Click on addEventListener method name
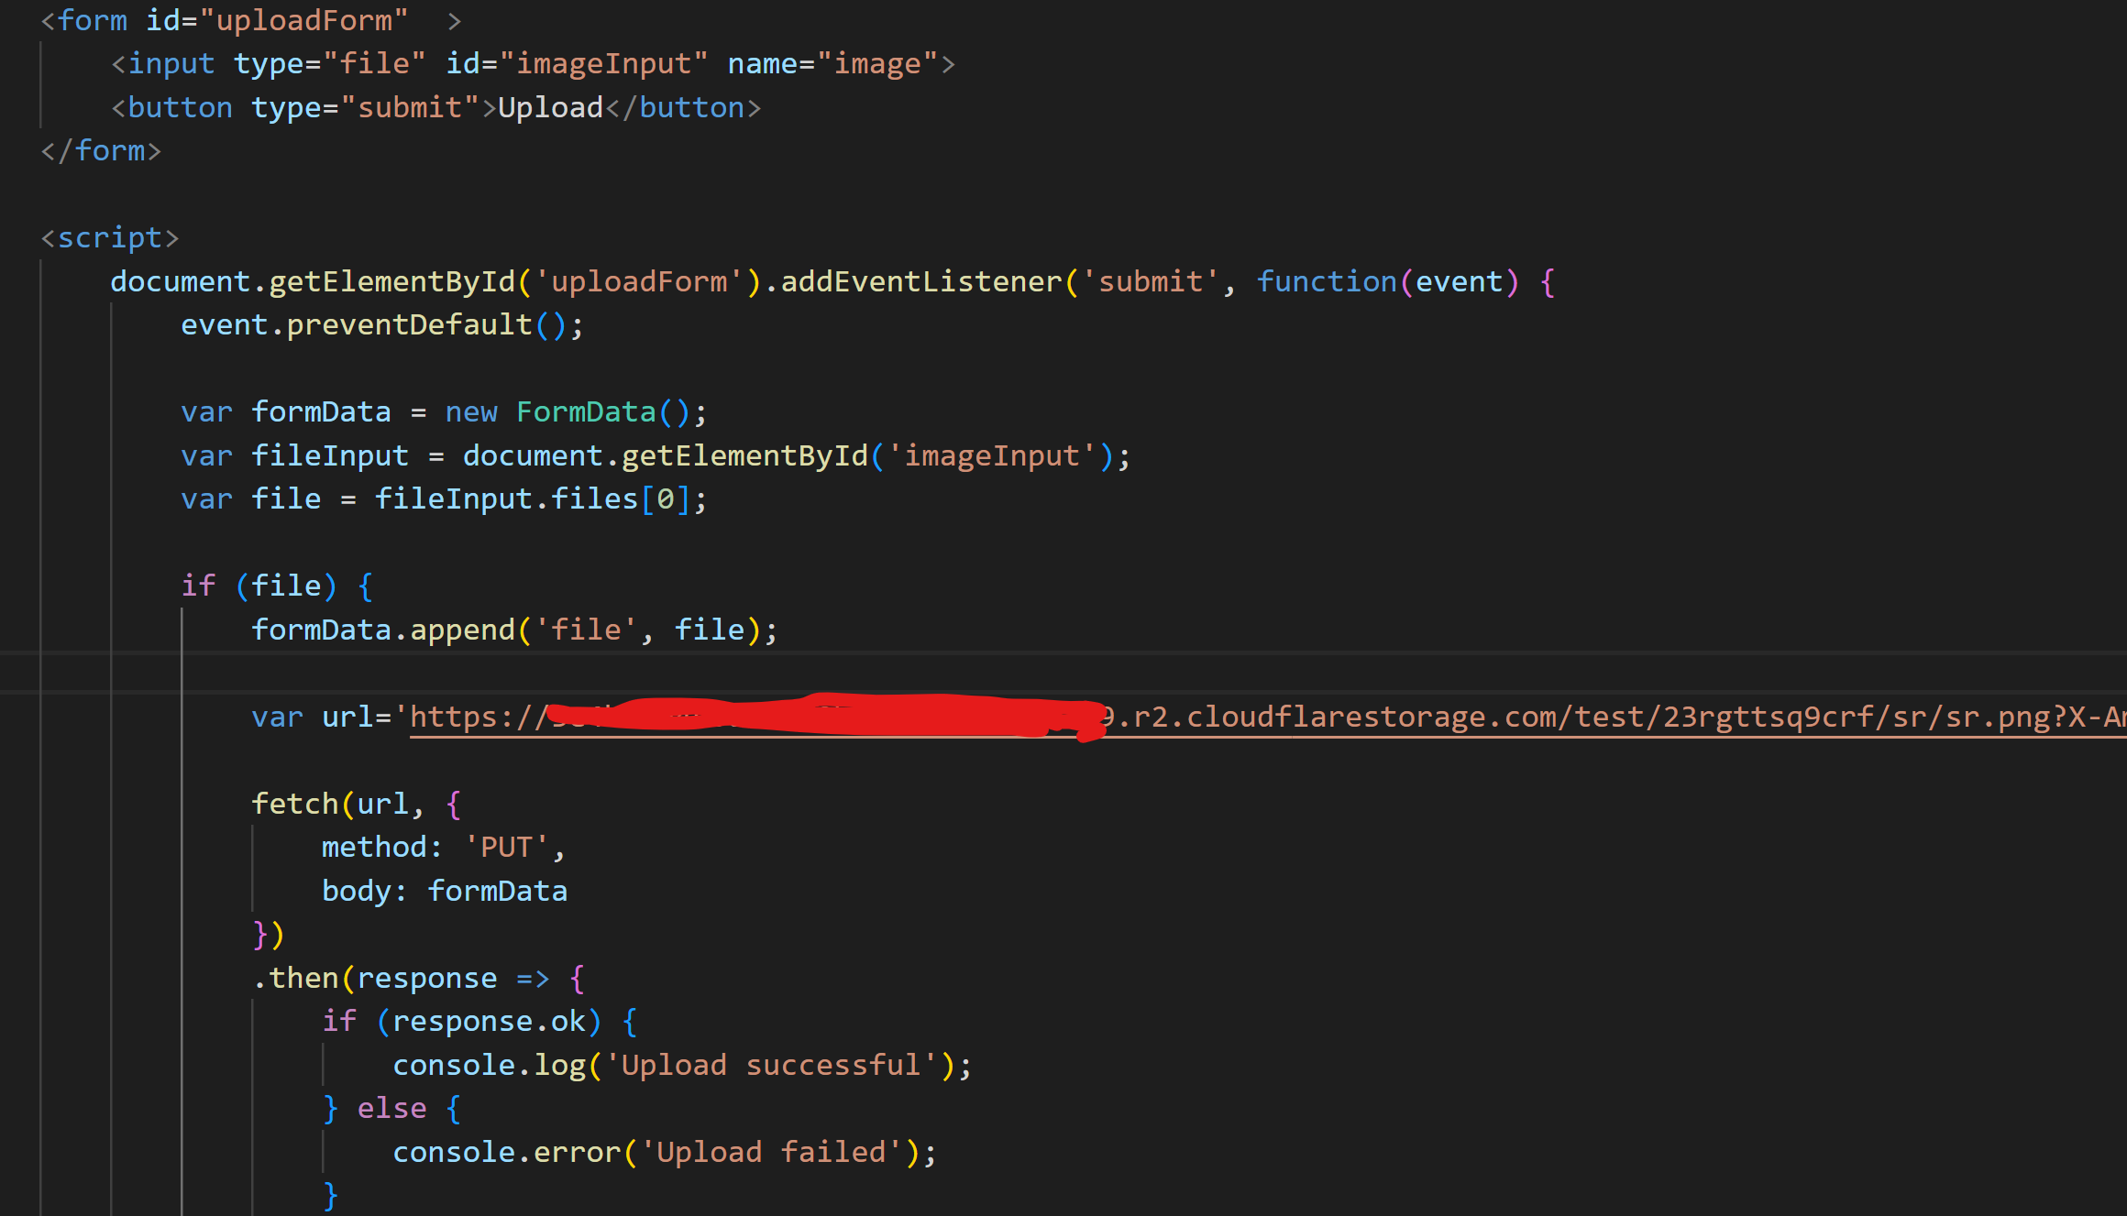The height and width of the screenshot is (1216, 2127). 920,281
